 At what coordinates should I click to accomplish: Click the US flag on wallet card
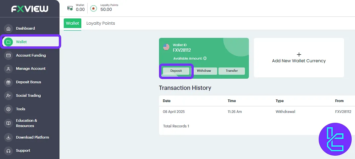coord(166,47)
